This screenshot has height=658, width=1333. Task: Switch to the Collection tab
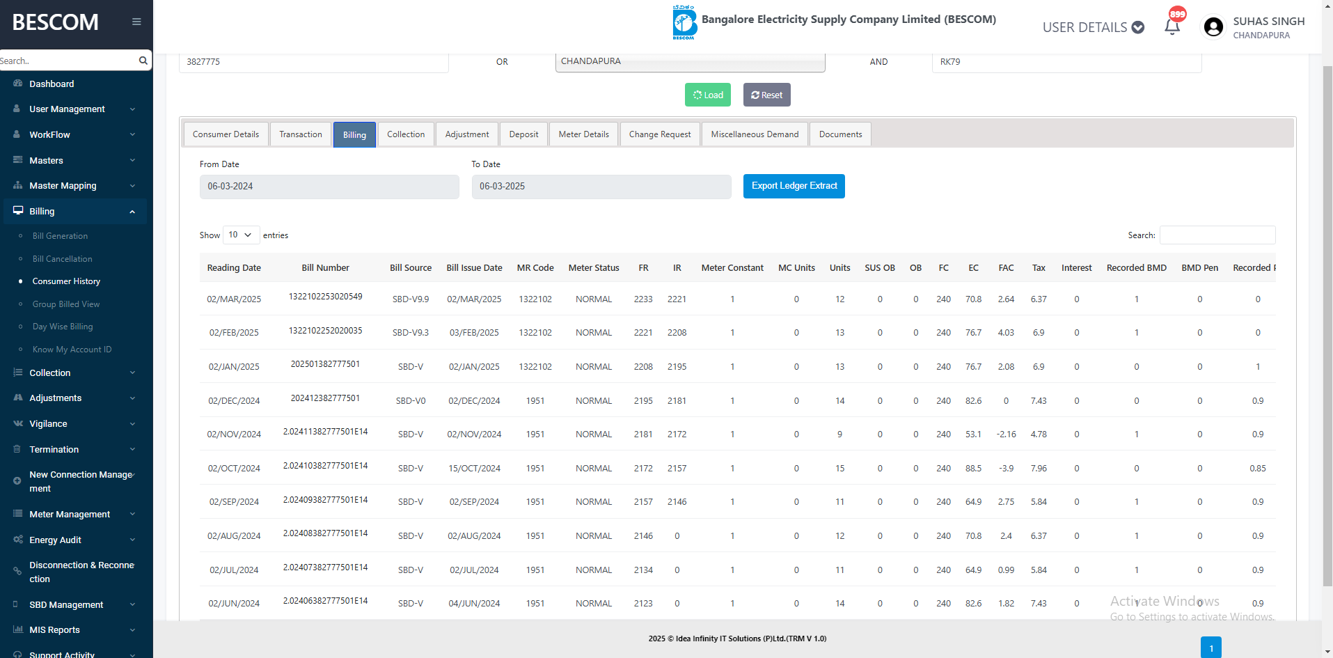click(x=406, y=134)
